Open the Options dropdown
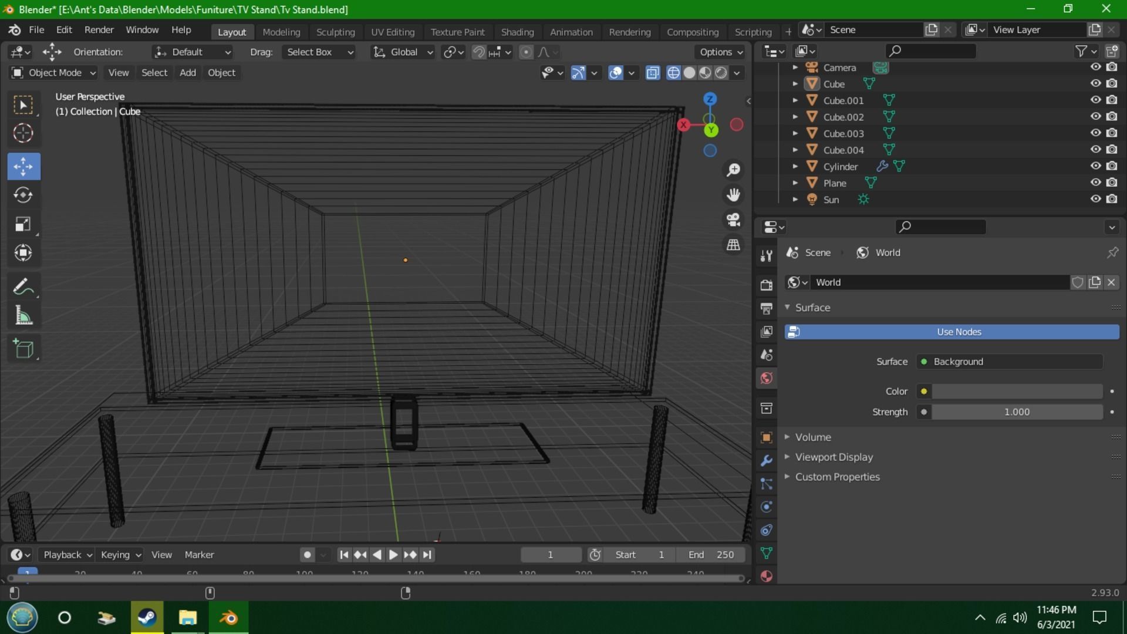The width and height of the screenshot is (1127, 634). [x=721, y=52]
